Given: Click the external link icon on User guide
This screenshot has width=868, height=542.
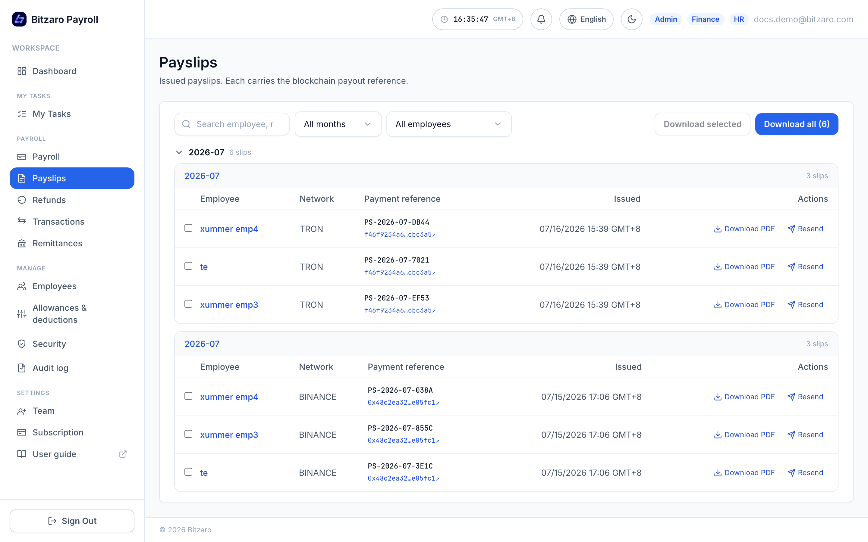Looking at the screenshot, I should coord(123,454).
